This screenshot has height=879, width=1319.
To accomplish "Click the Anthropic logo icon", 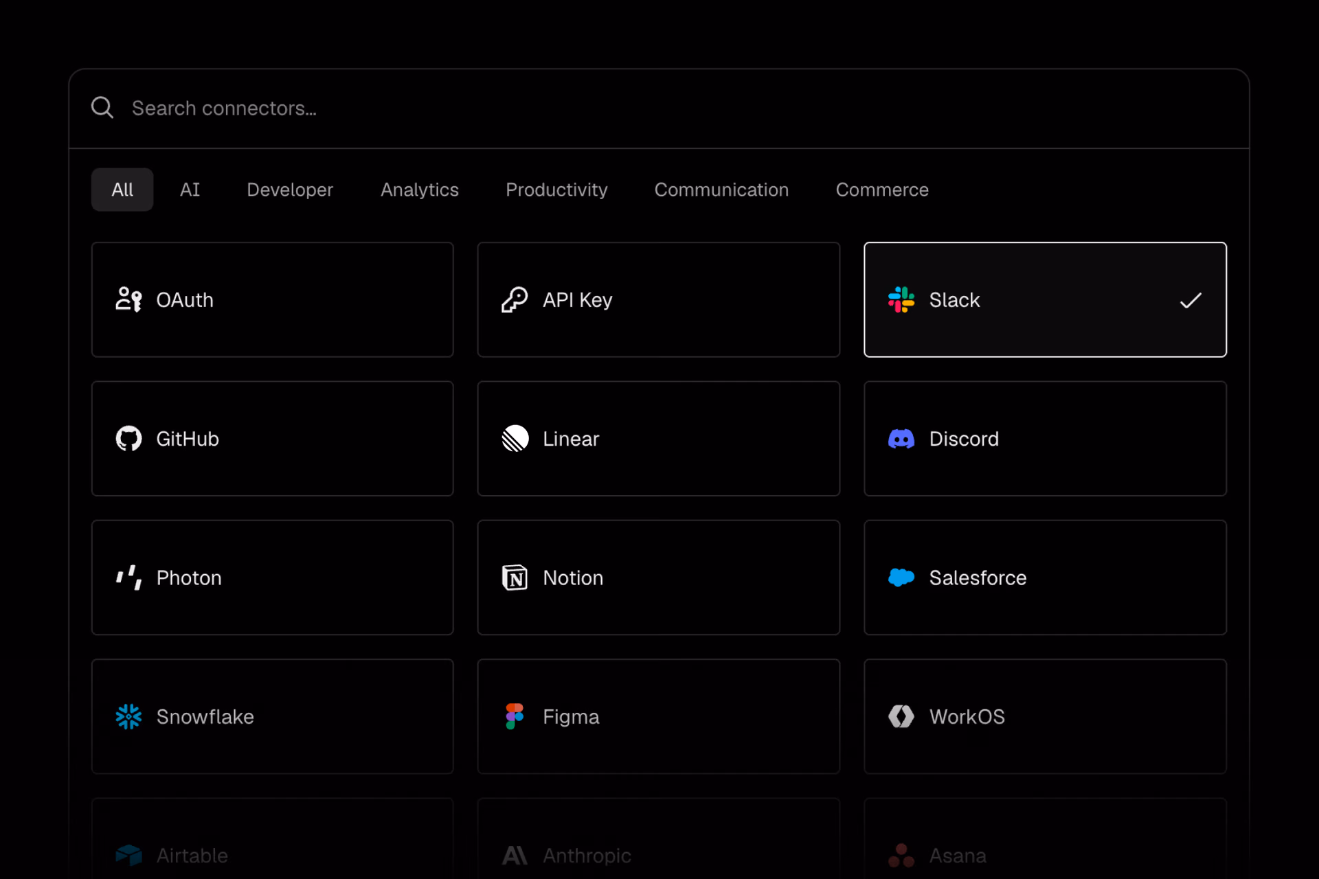I will tap(515, 856).
